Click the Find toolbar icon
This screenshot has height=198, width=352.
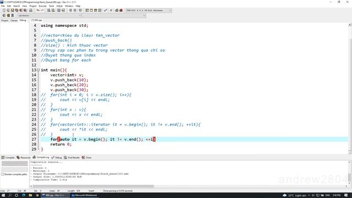pos(49,10)
